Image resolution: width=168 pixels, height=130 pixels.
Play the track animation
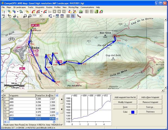pyautogui.click(x=59, y=11)
